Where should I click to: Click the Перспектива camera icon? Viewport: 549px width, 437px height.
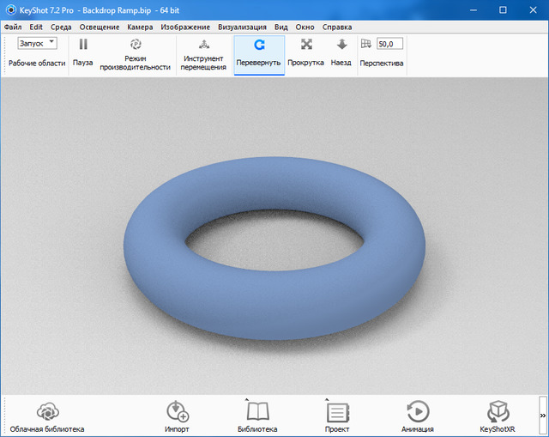pos(366,44)
